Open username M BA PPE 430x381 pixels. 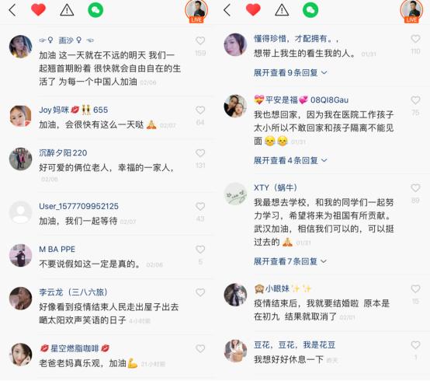[57, 250]
